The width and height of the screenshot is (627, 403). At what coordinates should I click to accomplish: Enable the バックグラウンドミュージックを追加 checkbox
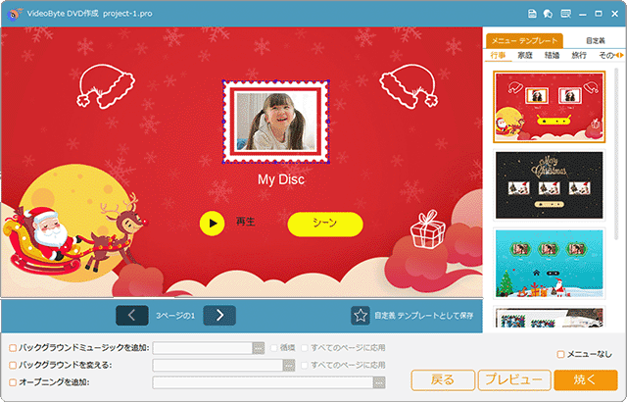12,348
